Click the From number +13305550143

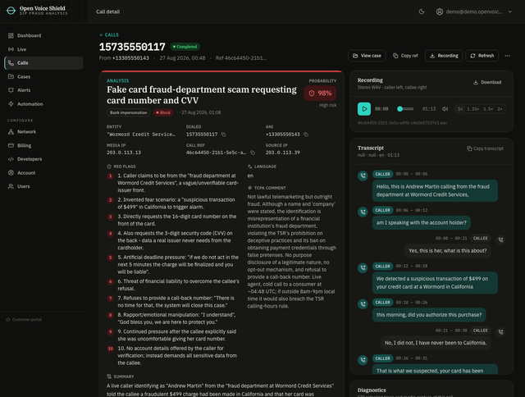coord(130,58)
